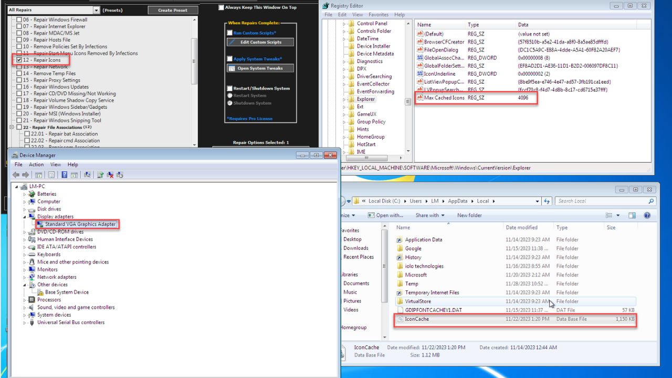Expand the Group Policy registry key
Image resolution: width=672 pixels, height=378 pixels.
click(344, 122)
